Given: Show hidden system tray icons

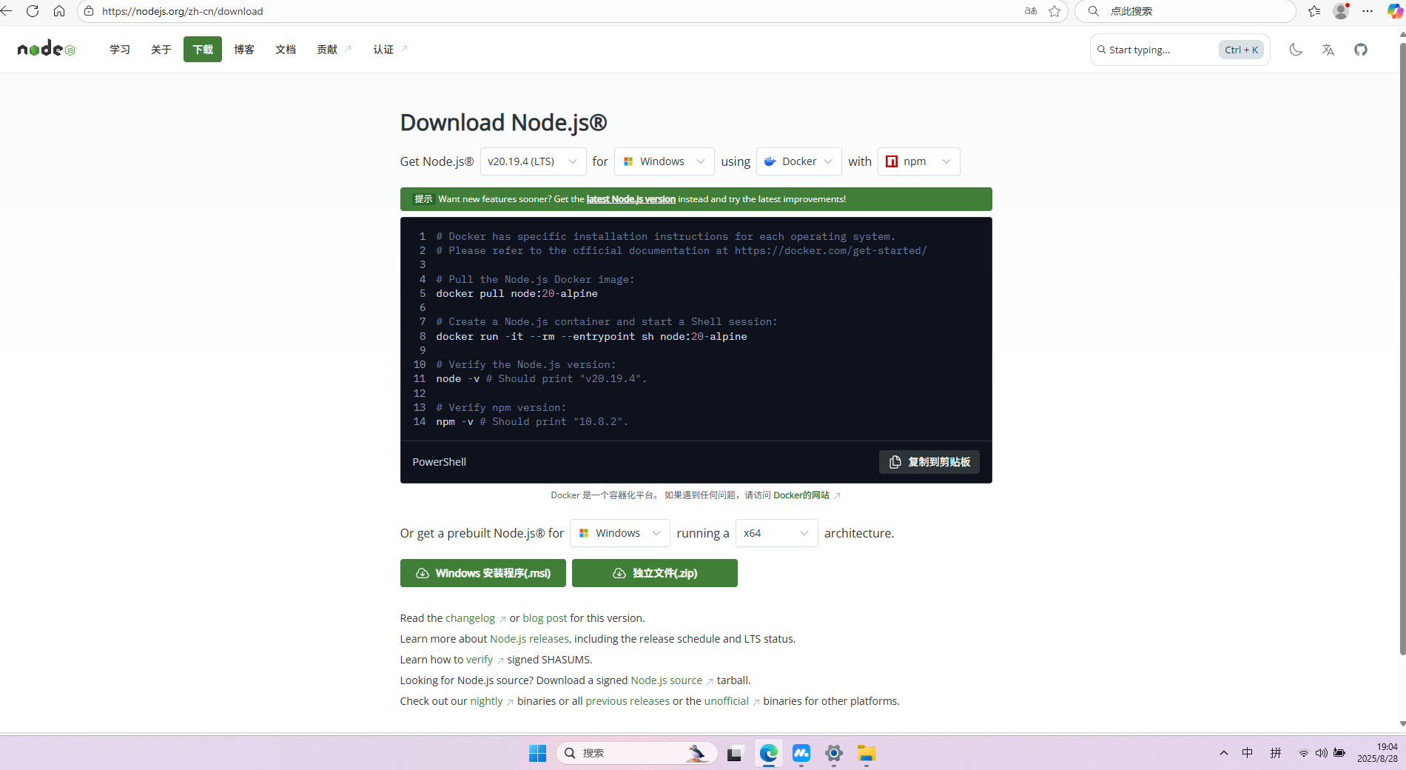Looking at the screenshot, I should [1224, 753].
